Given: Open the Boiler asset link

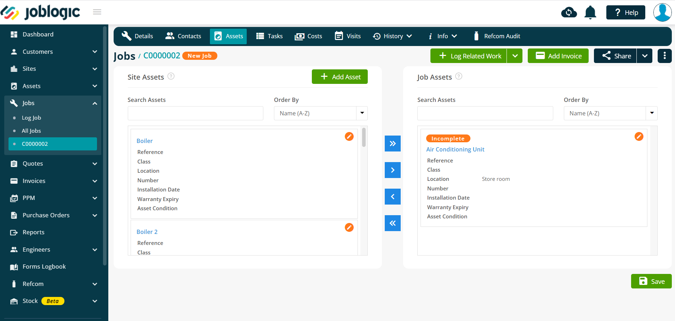Looking at the screenshot, I should 144,141.
